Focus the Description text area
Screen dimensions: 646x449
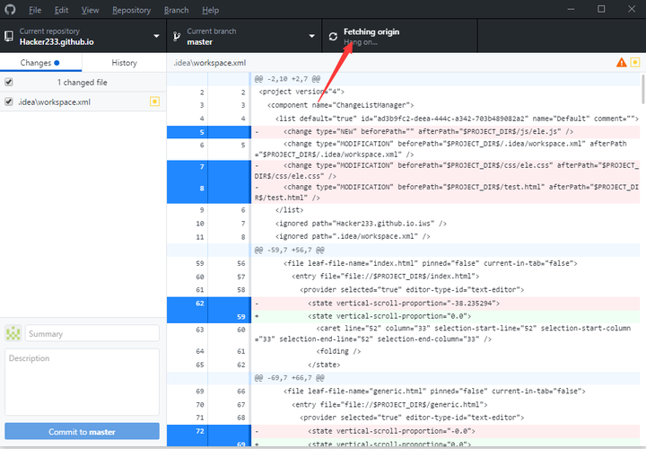[82, 382]
